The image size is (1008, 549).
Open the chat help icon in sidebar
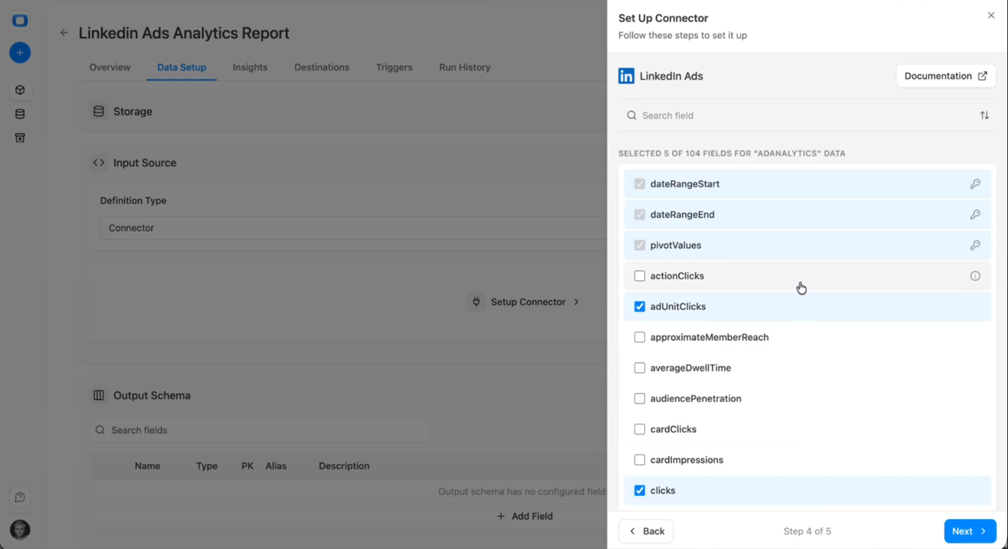tap(20, 497)
